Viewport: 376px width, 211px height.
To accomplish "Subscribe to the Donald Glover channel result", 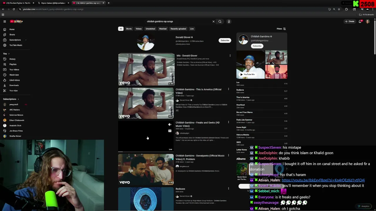I will click(225, 40).
